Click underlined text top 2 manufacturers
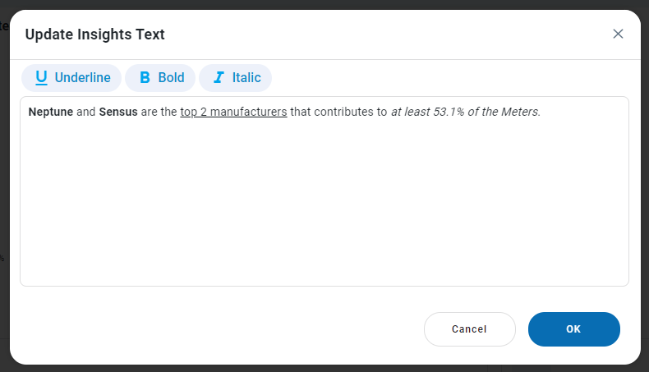Viewport: 649px width, 372px height. pos(233,112)
